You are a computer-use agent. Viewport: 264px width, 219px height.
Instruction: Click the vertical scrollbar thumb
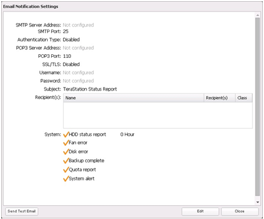257,107
